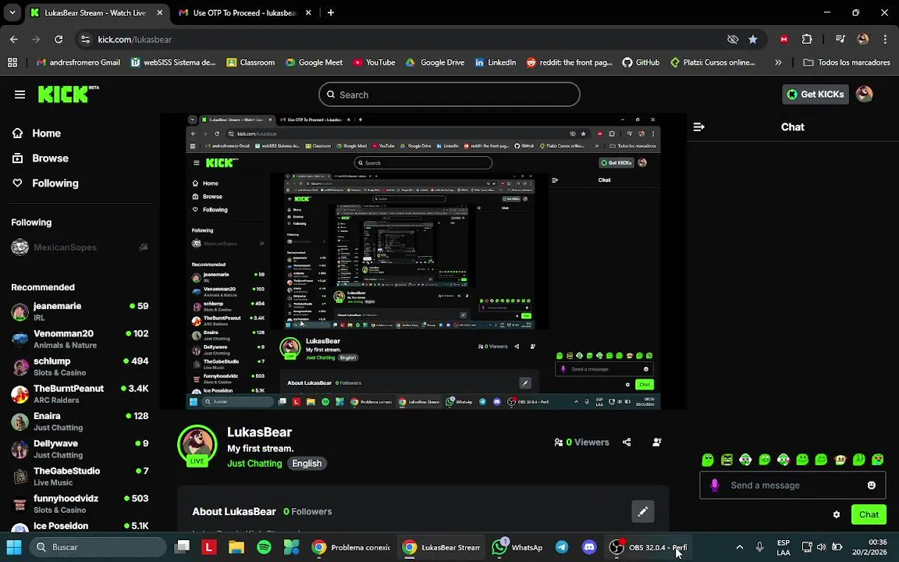Open the Chrome extensions puzzle icon
The height and width of the screenshot is (562, 899).
click(807, 40)
